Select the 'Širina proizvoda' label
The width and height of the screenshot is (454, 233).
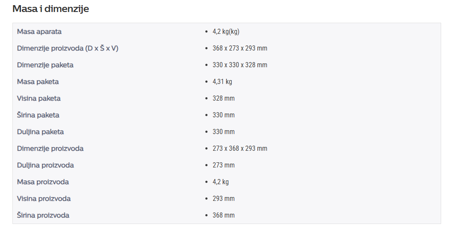(43, 215)
